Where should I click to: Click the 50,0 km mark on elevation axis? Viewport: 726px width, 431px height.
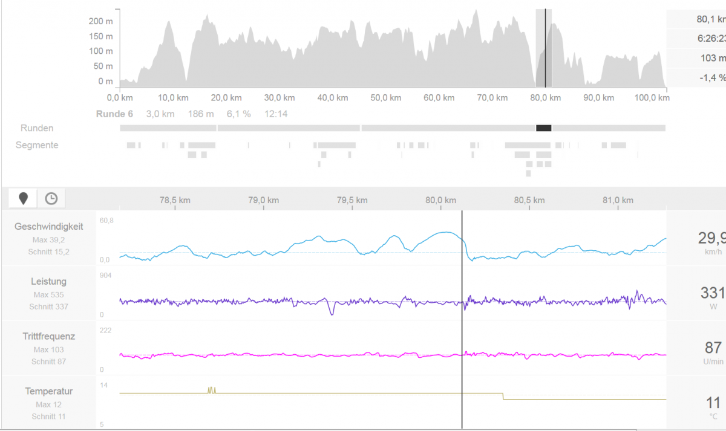pyautogui.click(x=385, y=97)
